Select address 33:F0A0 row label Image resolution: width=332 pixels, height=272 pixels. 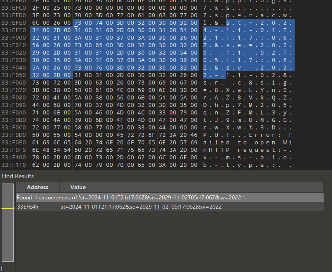[x=14, y=113]
